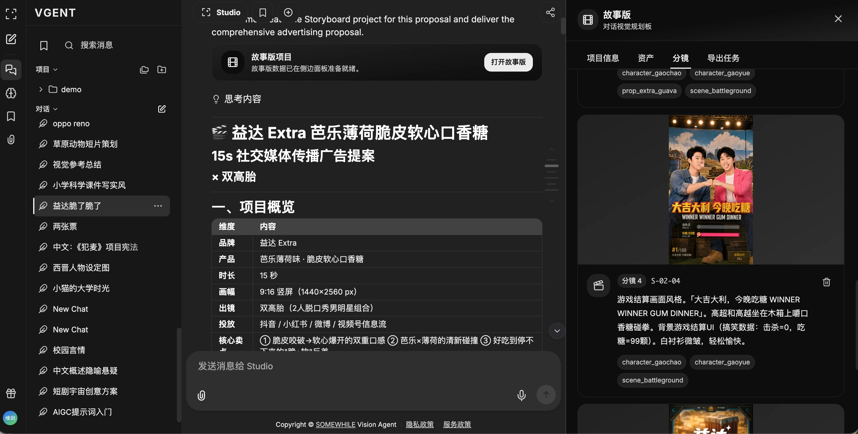858x434 pixels.
Task: Click character_gaoyue tag under 分镜 4
Action: point(722,362)
